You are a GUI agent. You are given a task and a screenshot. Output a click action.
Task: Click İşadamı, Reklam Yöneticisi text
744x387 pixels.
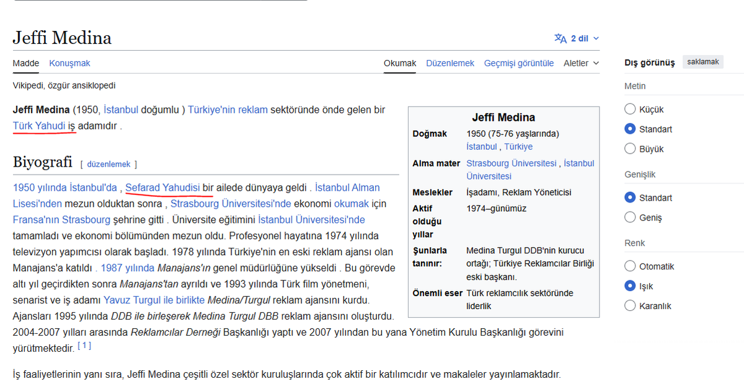tap(519, 193)
